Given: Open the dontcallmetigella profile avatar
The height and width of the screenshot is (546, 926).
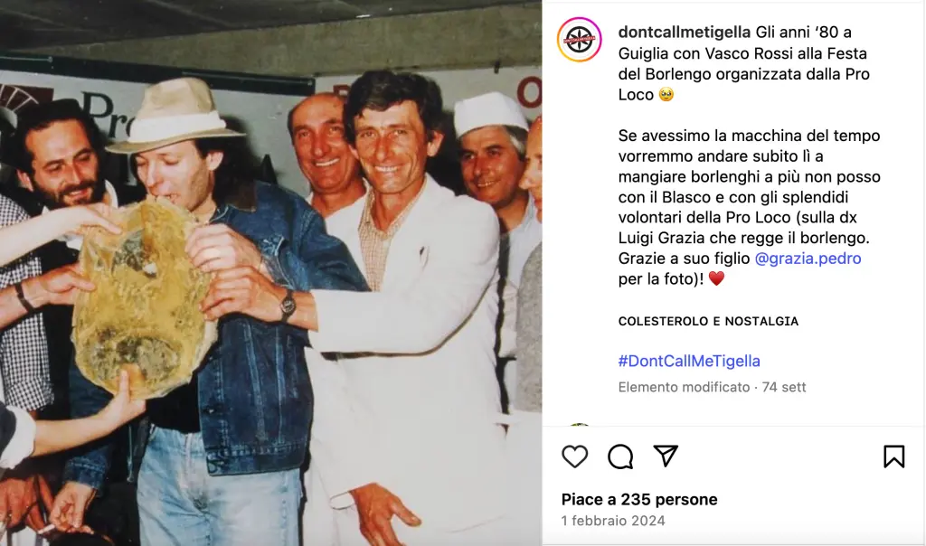Looking at the screenshot, I should click(580, 40).
